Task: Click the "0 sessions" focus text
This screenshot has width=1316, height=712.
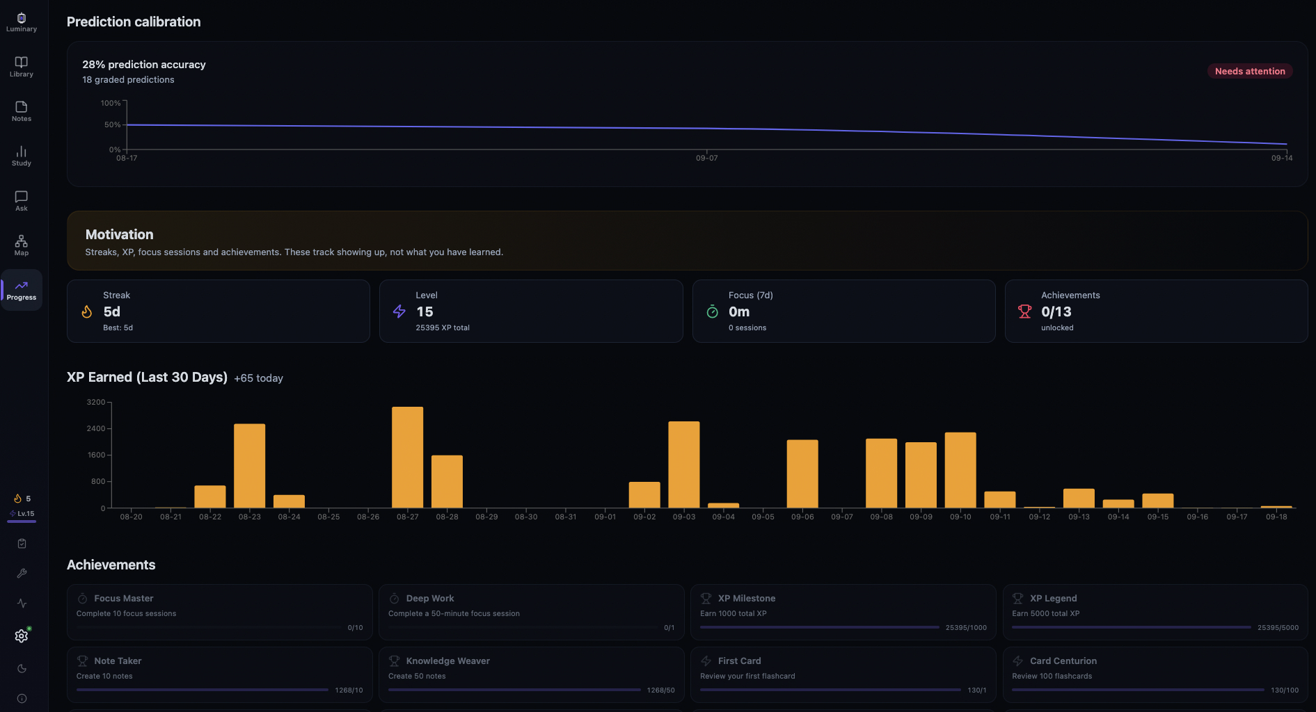Action: 747,328
